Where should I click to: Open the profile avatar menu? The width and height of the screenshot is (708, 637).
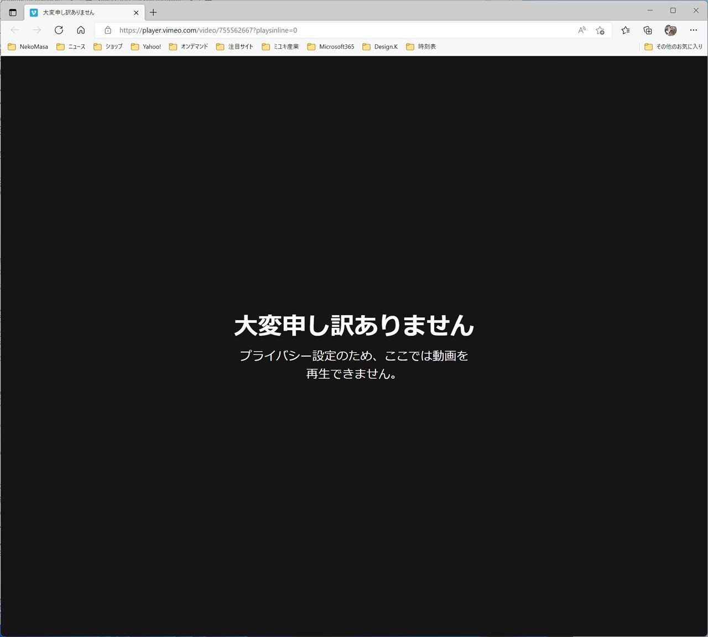coord(670,30)
